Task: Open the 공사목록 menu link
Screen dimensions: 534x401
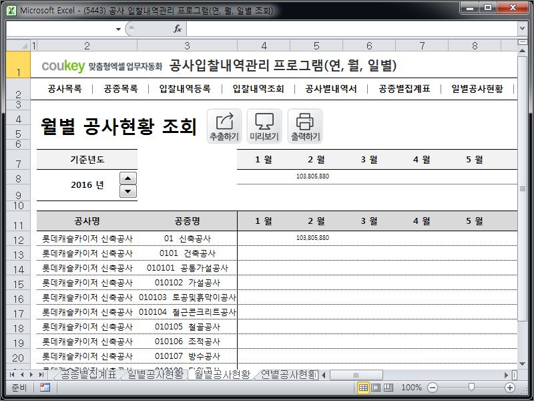Action: pos(65,89)
